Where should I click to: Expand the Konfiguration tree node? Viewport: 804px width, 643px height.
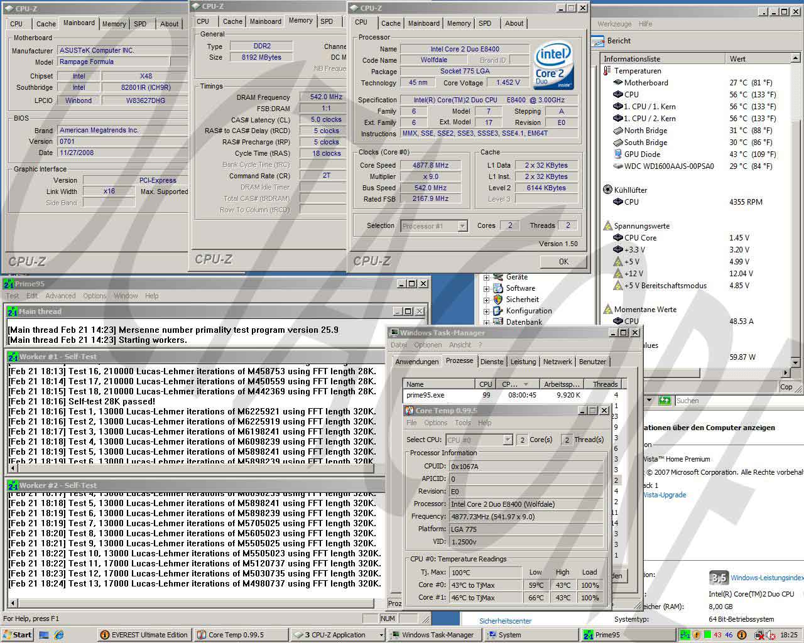486,311
